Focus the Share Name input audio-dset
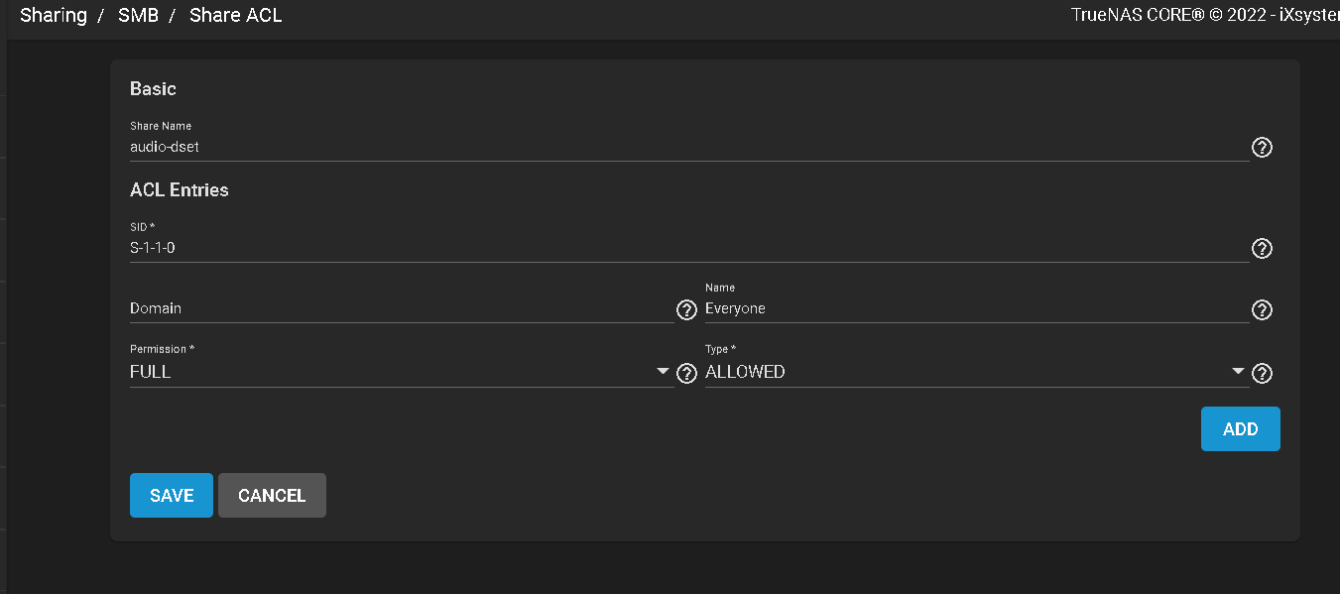Screen dimensions: 1340x594 click(689, 147)
